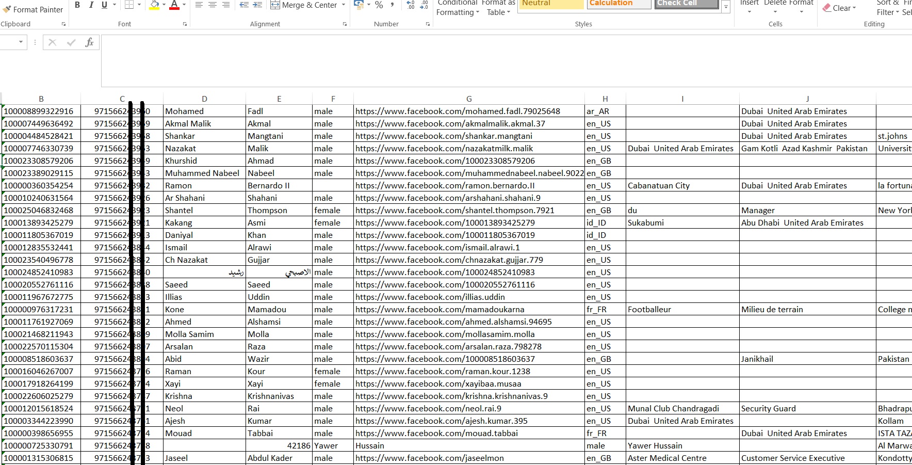The image size is (912, 465).
Task: Open the Insert Function (fx) dialog
Action: (89, 42)
